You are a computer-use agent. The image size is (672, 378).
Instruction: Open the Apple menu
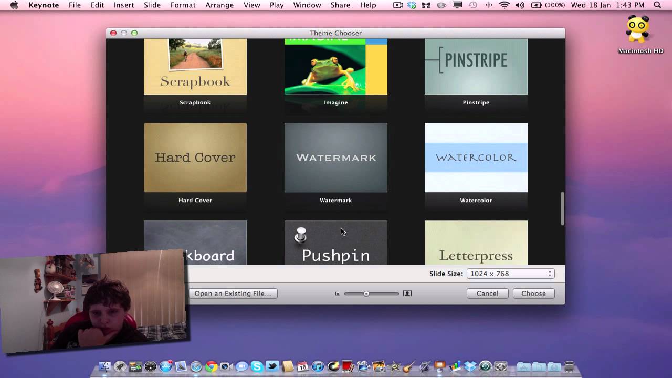14,5
